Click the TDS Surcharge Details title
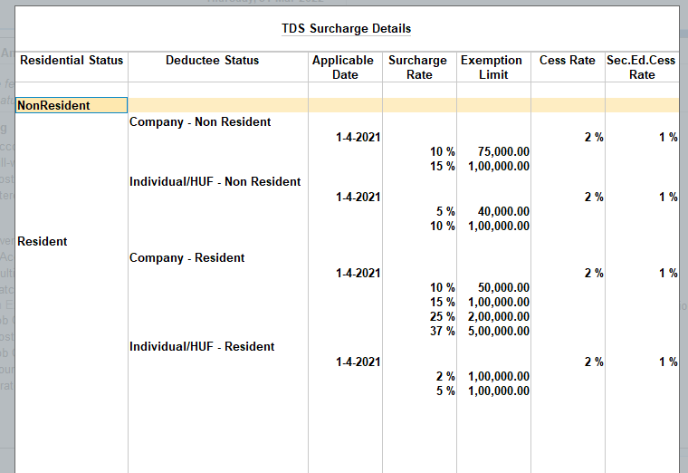Image resolution: width=688 pixels, height=473 pixels. pyautogui.click(x=346, y=28)
